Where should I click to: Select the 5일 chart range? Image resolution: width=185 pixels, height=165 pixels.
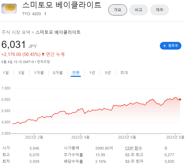pyautogui.click(x=22, y=73)
